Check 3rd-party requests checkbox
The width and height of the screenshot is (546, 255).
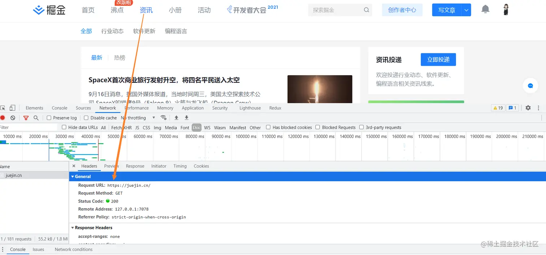click(361, 127)
